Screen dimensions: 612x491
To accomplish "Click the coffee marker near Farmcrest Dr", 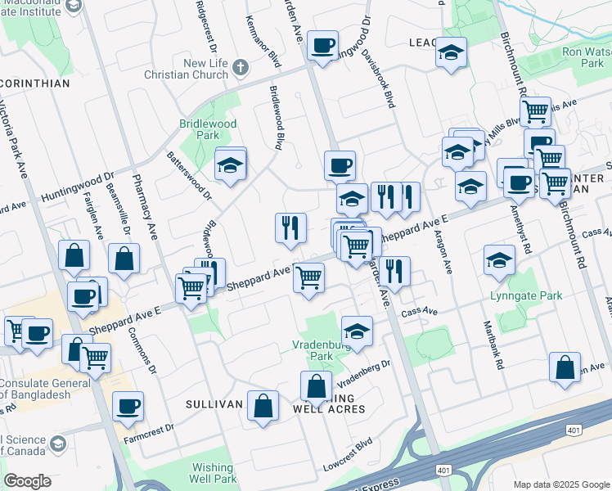I will [127, 407].
